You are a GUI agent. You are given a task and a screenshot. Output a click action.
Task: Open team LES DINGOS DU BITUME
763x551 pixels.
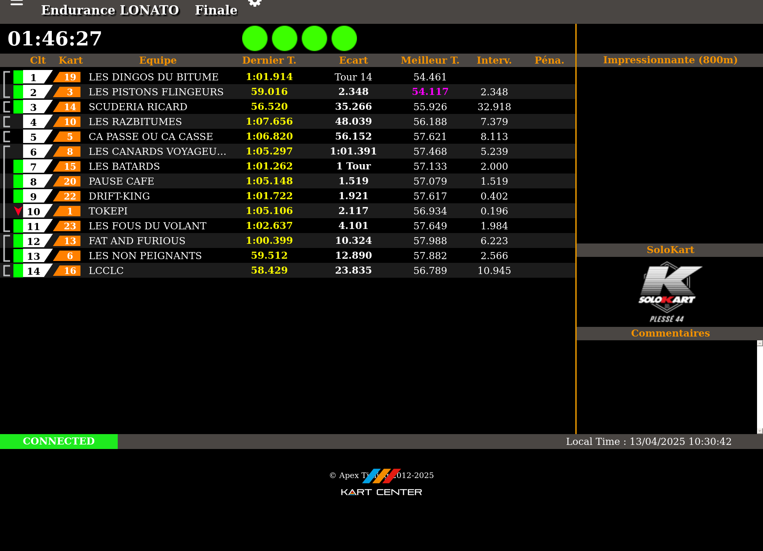153,77
